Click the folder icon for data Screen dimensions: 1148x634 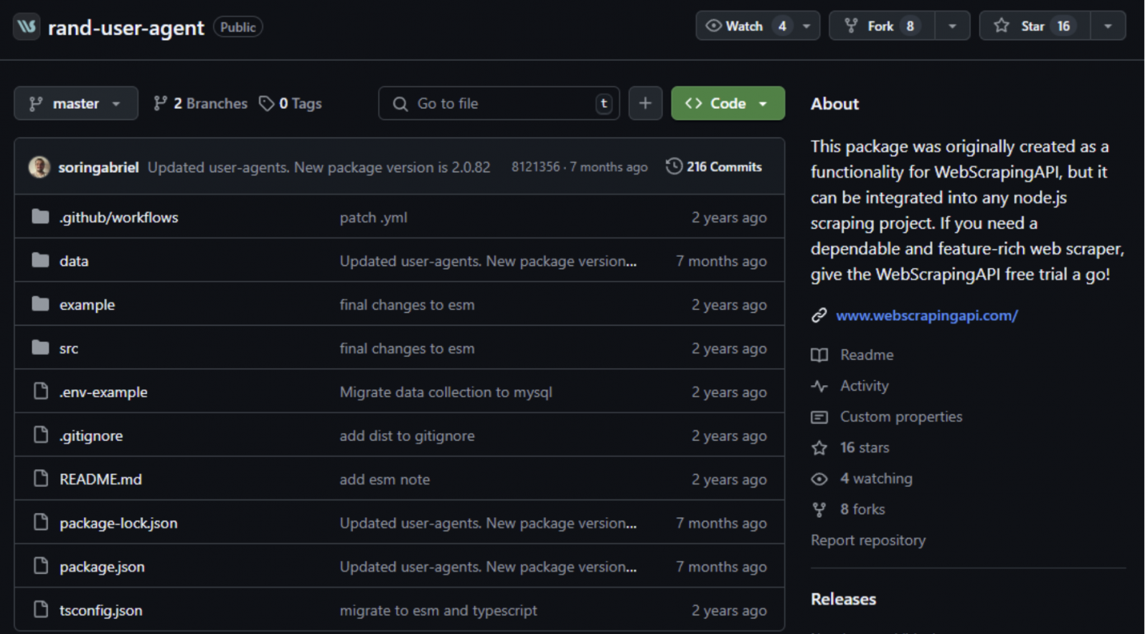pyautogui.click(x=41, y=260)
